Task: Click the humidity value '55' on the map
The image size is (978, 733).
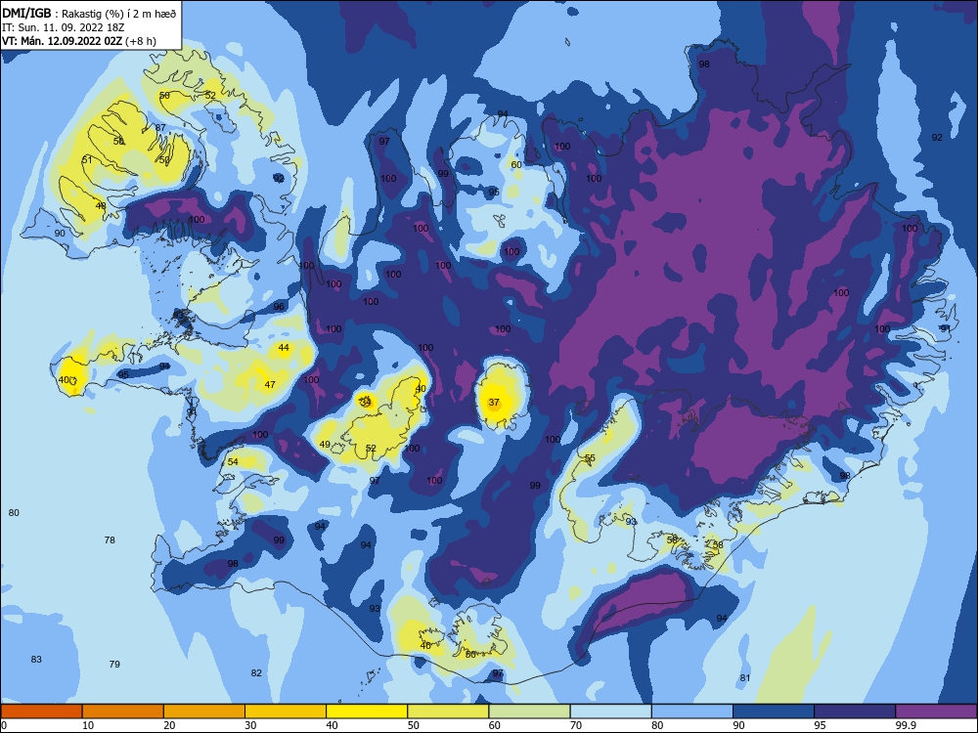Action: pos(590,458)
